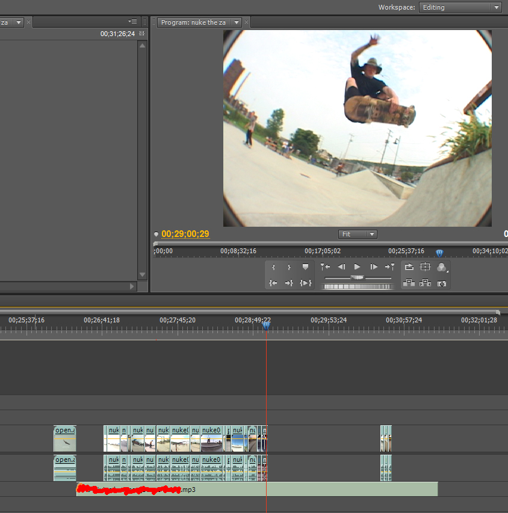Set In point at the playhead
Screen dimensions: 508x513
tap(273, 266)
